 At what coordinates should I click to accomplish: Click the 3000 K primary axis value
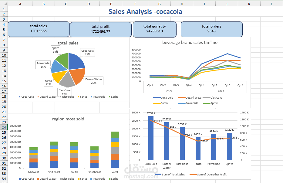pyautogui.click(x=136, y=113)
